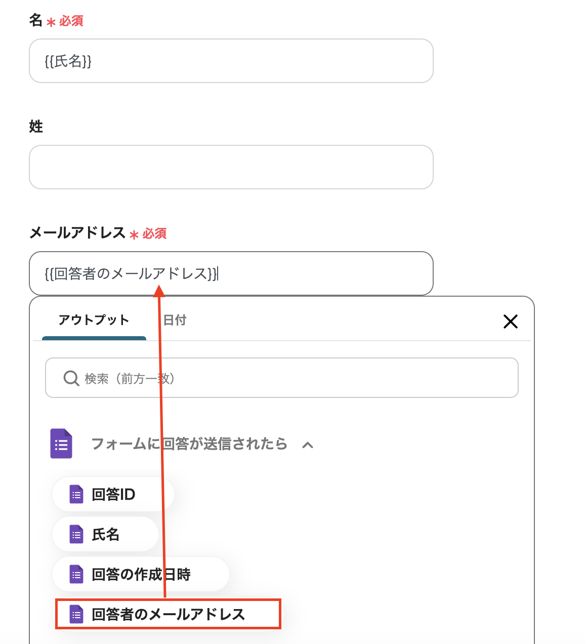Select the 回答ID output chip
The width and height of the screenshot is (585, 644).
coord(112,494)
